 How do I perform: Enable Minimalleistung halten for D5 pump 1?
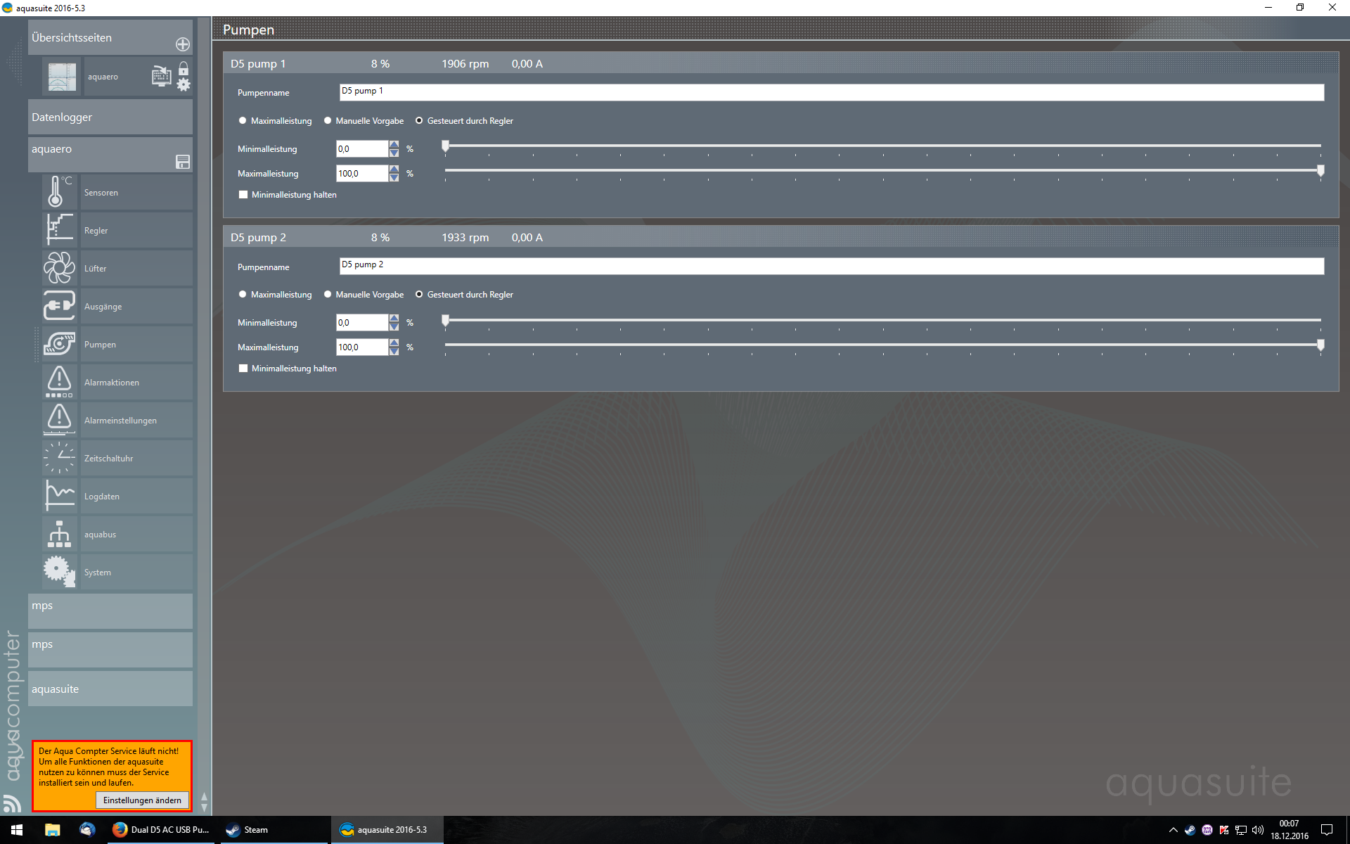point(243,195)
